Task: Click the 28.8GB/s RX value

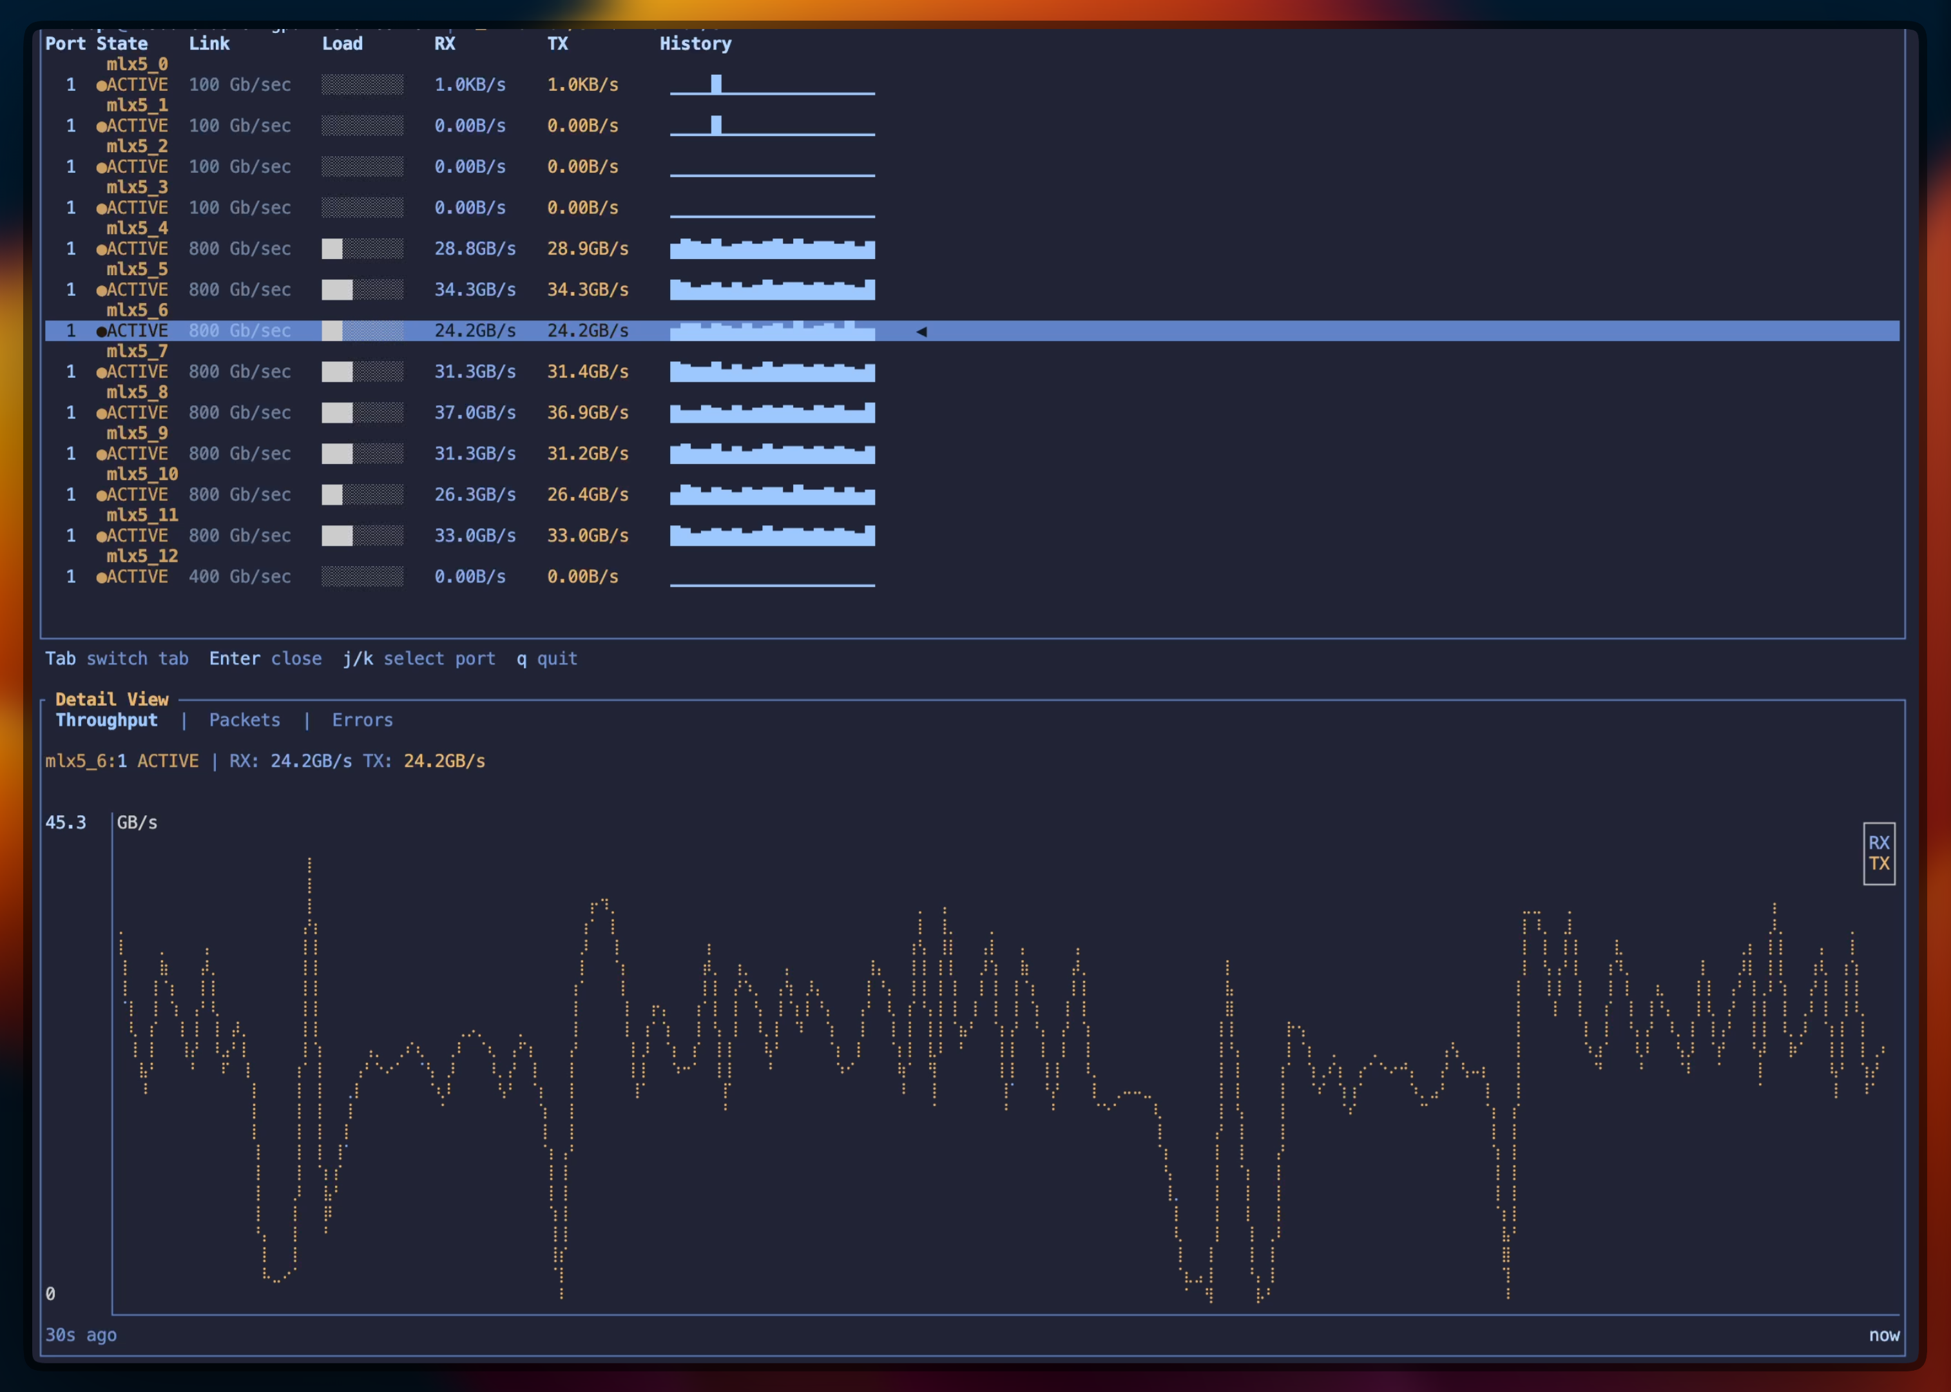Action: coord(475,249)
